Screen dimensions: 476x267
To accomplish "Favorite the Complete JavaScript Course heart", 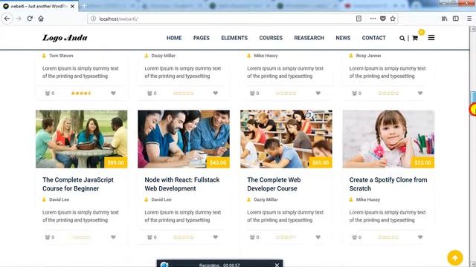I will pos(113,237).
